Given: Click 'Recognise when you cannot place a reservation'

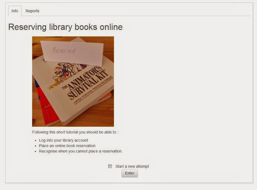Looking at the screenshot, I should click(x=80, y=151).
